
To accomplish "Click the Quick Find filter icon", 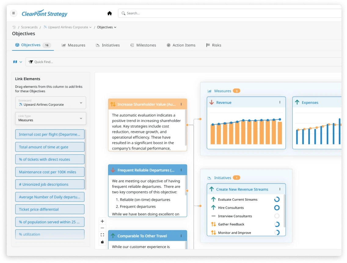I will (31, 62).
